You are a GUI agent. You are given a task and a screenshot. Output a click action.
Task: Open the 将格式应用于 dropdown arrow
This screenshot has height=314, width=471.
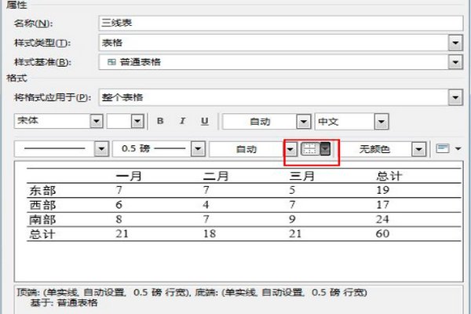455,97
